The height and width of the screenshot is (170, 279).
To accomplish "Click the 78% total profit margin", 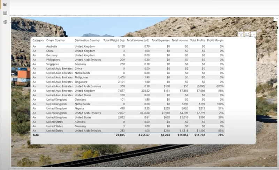I will [x=221, y=135].
